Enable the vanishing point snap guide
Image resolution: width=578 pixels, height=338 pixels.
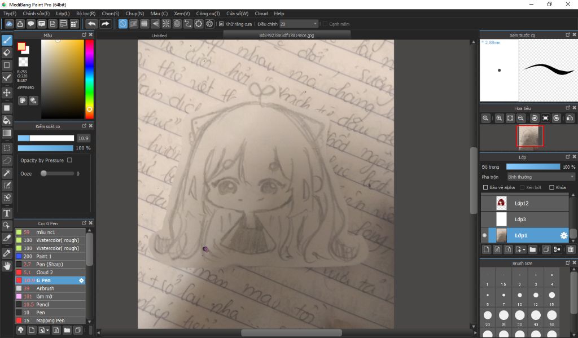156,24
